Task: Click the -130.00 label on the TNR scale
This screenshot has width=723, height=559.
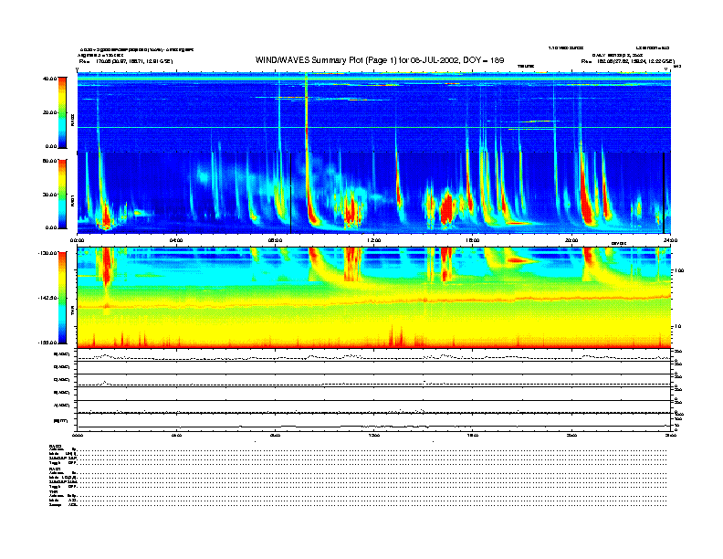Action: click(x=47, y=253)
